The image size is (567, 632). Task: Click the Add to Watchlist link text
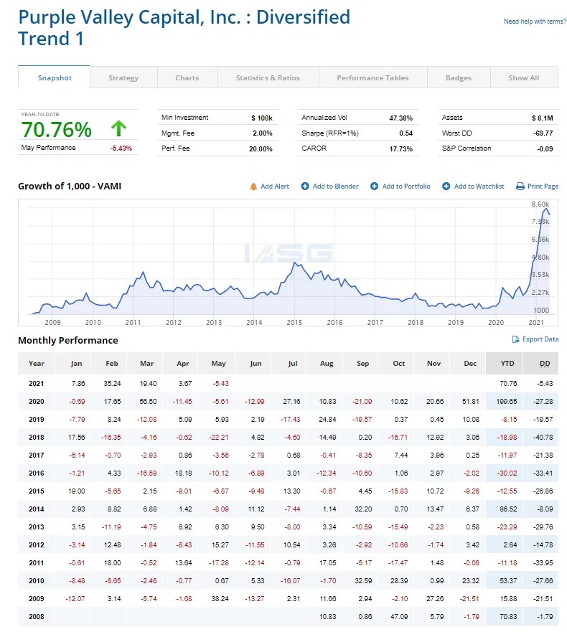479,187
